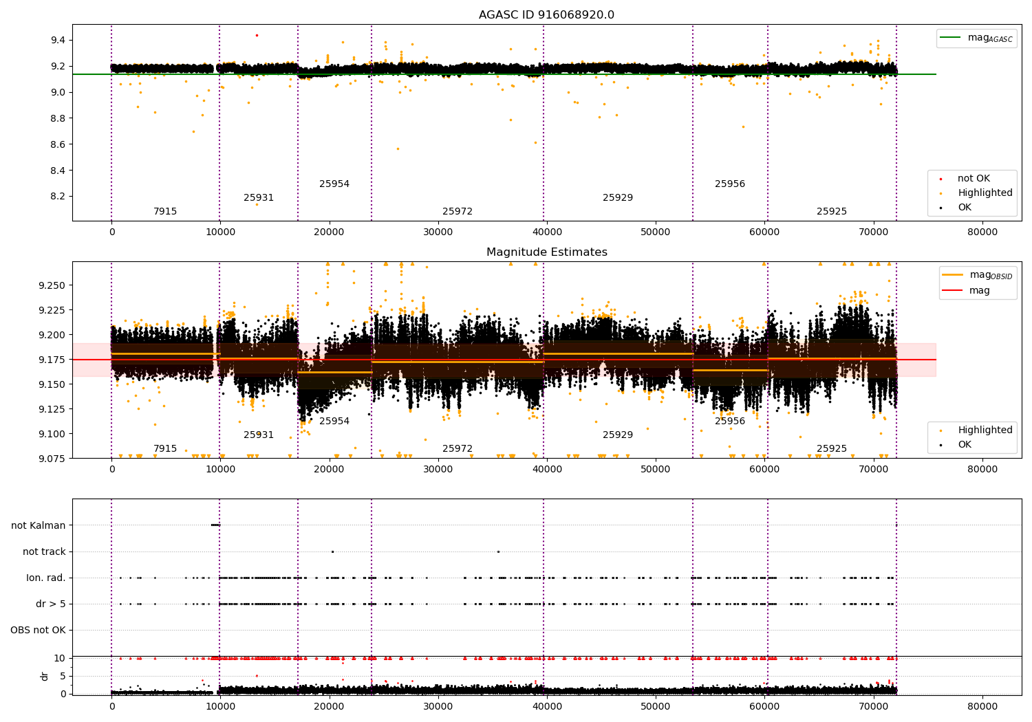Click OBSID label 7915 in the top plot
1032x722 pixels.
coord(165,212)
